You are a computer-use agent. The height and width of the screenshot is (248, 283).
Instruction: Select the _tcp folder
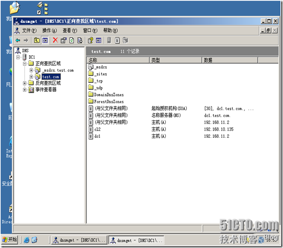pos(95,81)
